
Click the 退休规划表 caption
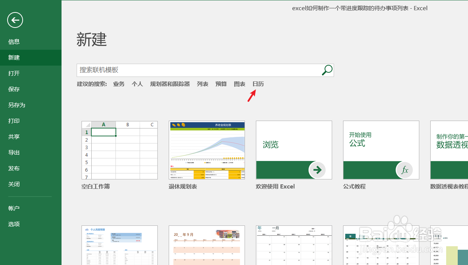tap(183, 187)
